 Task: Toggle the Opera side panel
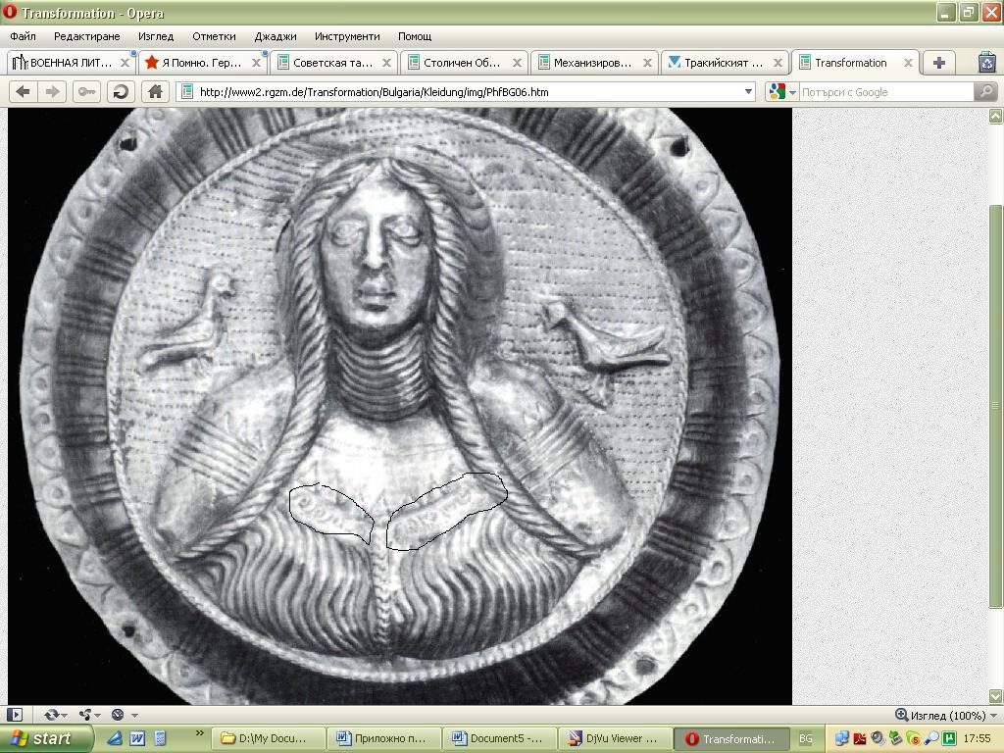[x=15, y=715]
